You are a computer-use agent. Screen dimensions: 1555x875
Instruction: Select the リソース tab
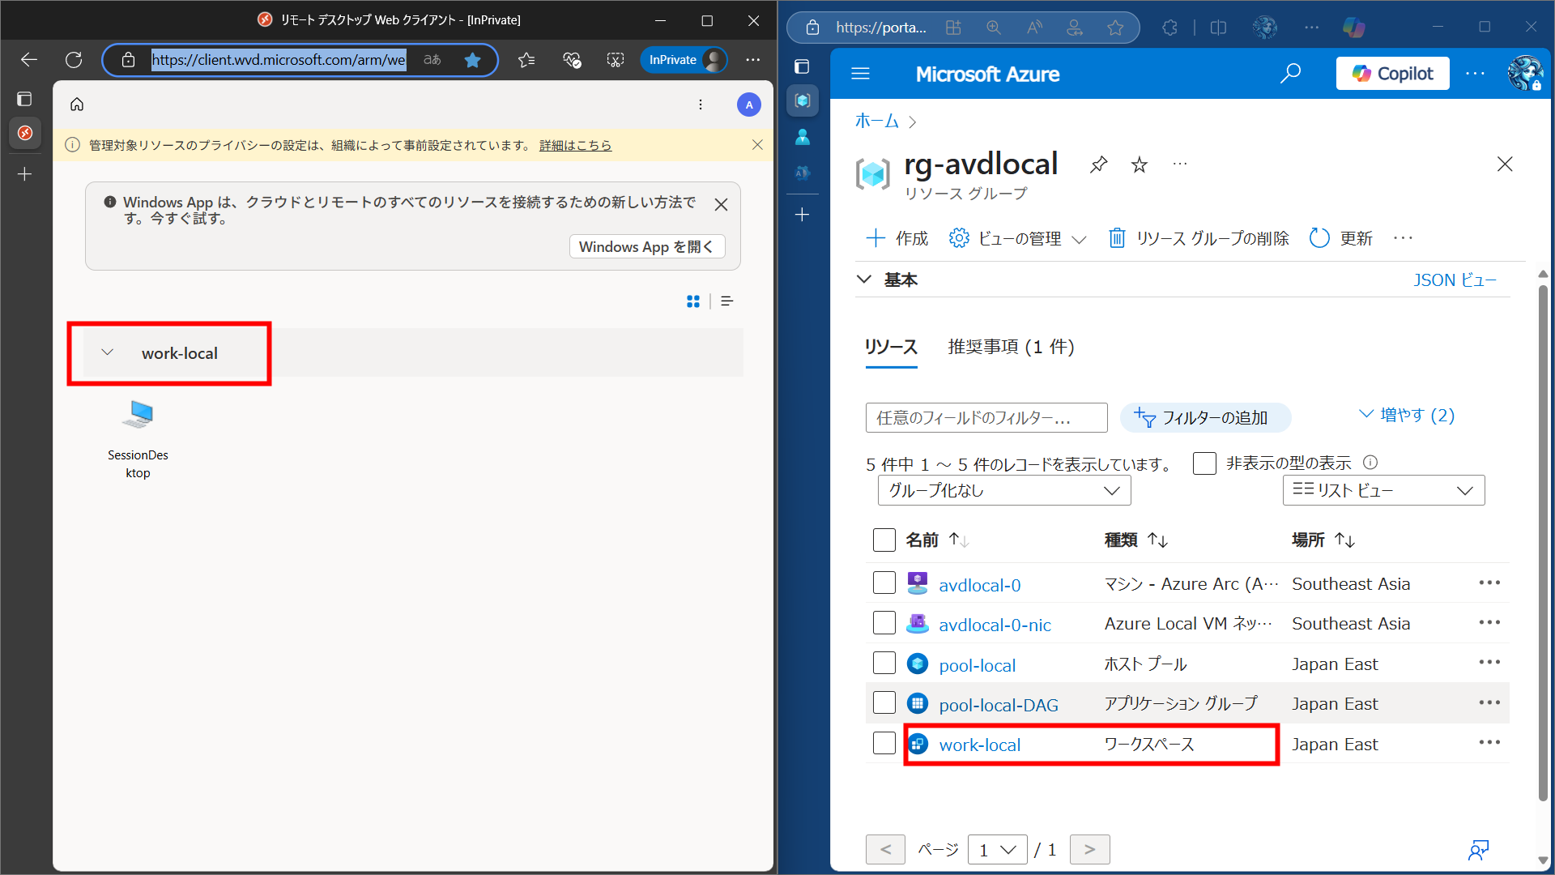[x=891, y=347]
